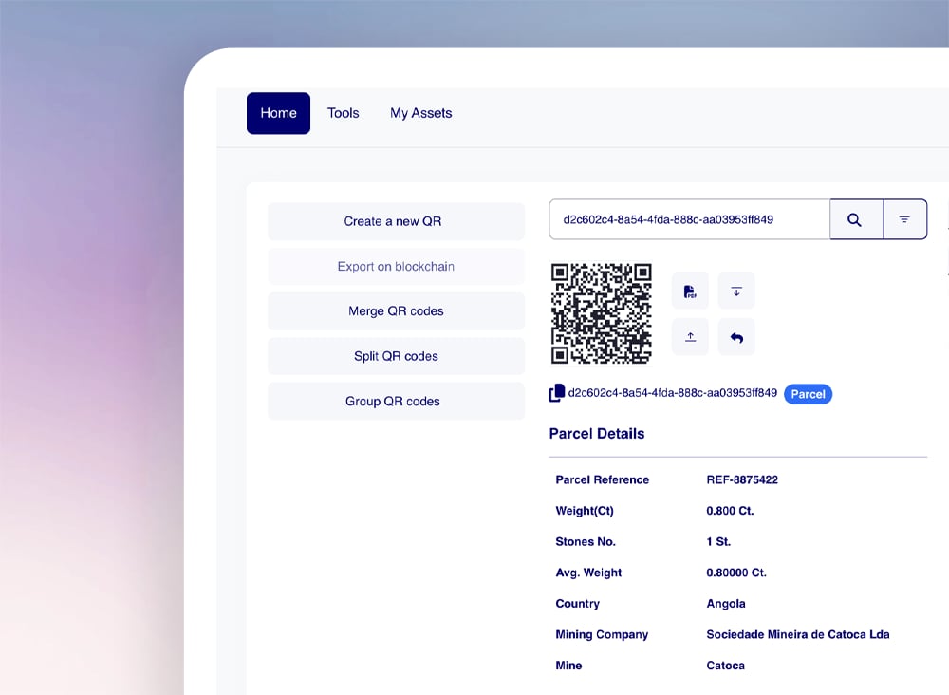This screenshot has width=949, height=695.
Task: Copy the parcel ID with the copy icon
Action: click(557, 393)
